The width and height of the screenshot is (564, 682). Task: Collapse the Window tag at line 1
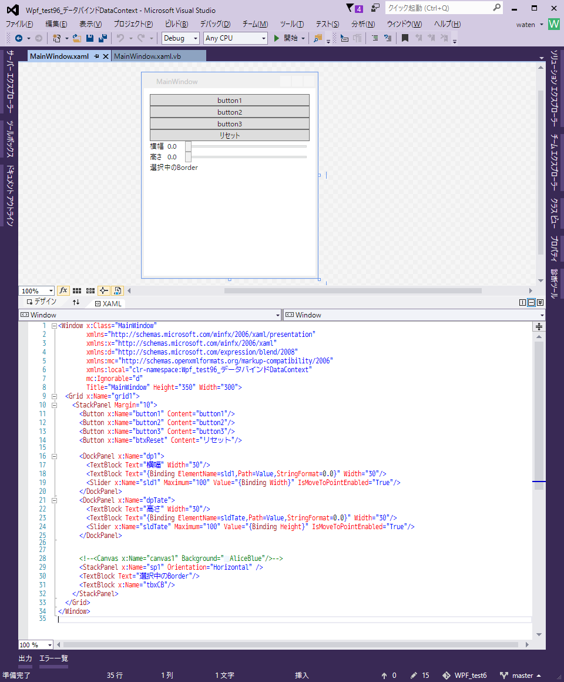tap(54, 326)
